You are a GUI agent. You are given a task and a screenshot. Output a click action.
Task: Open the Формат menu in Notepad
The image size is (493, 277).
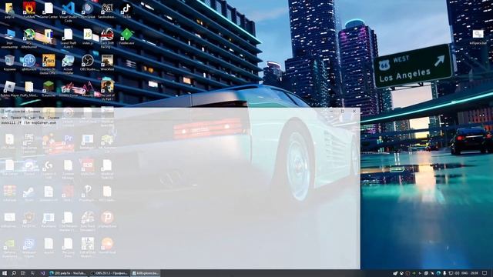tap(30, 118)
